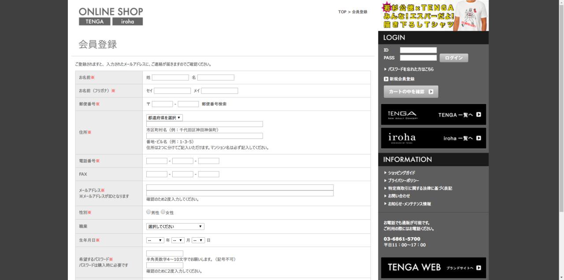Click last FAX number box
This screenshot has width=564, height=280.
pos(209,174)
